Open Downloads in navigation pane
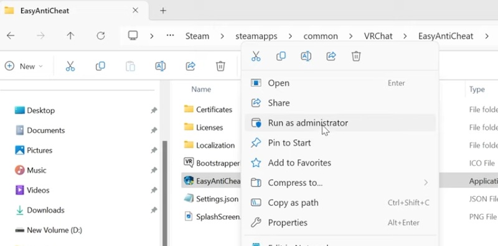The image size is (498, 246). [x=40, y=210]
